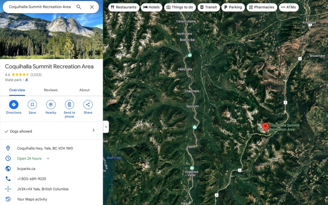The image size is (328, 205).
Task: Switch to the Reviews tab
Action: 51,90
